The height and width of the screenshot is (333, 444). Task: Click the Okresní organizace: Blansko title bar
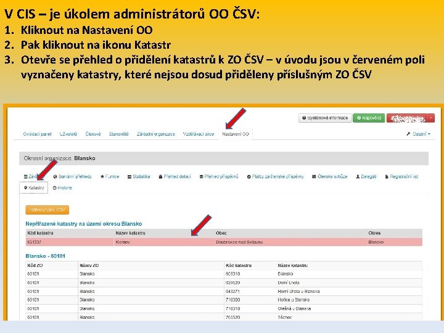click(224, 158)
